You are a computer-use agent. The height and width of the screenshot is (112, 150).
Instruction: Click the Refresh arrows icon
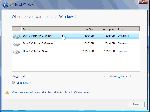tap(14, 76)
